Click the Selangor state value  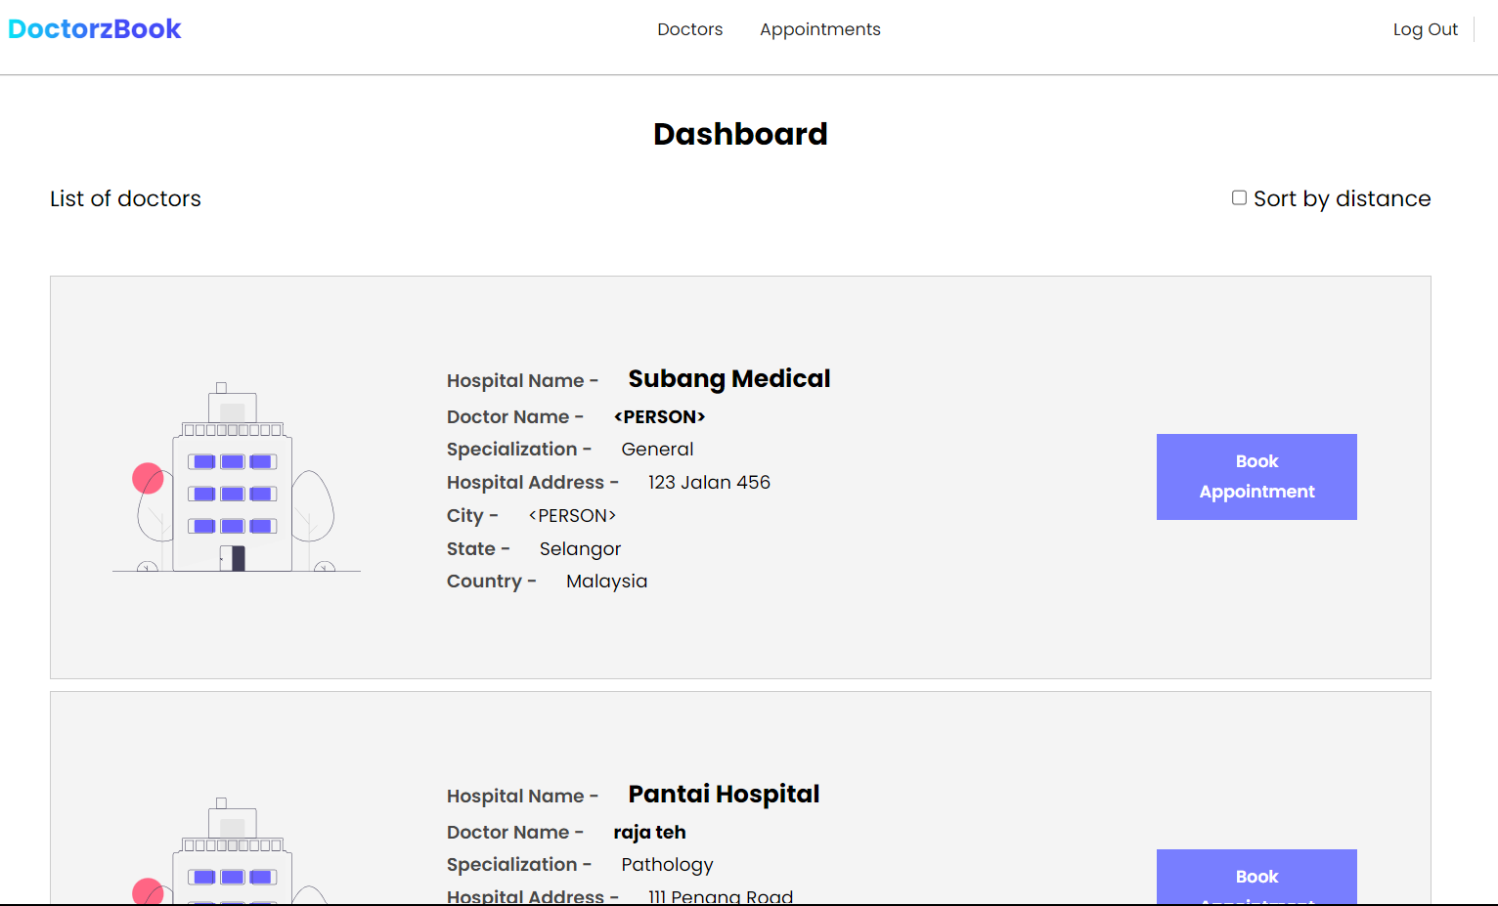[x=580, y=548]
